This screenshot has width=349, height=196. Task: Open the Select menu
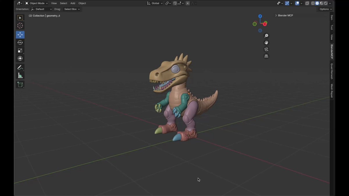pos(63,3)
